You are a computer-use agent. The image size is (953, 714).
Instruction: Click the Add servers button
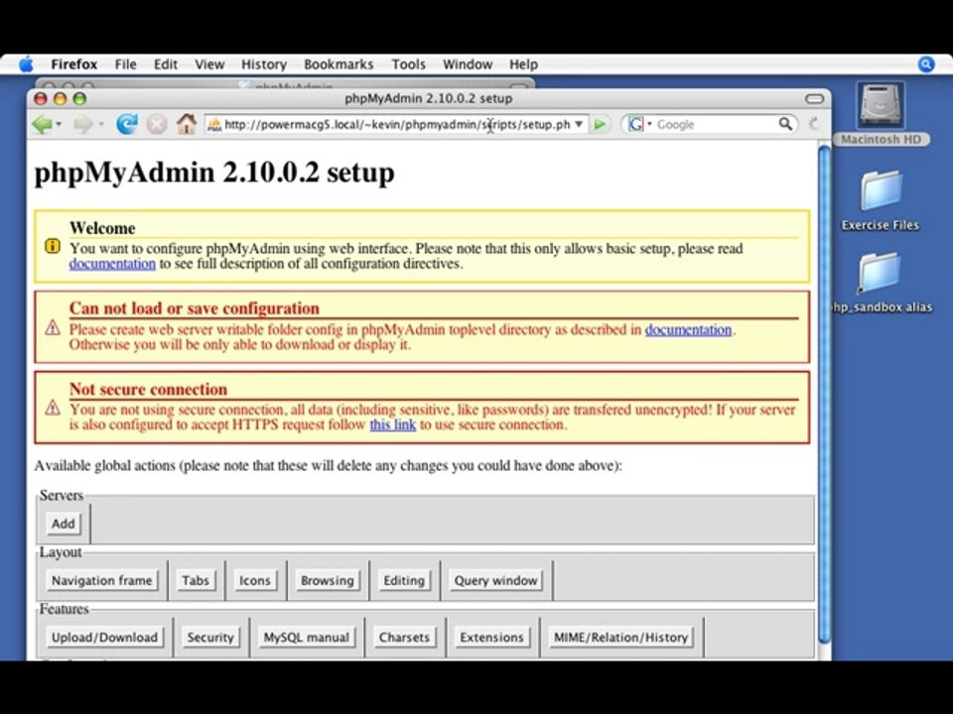point(64,524)
